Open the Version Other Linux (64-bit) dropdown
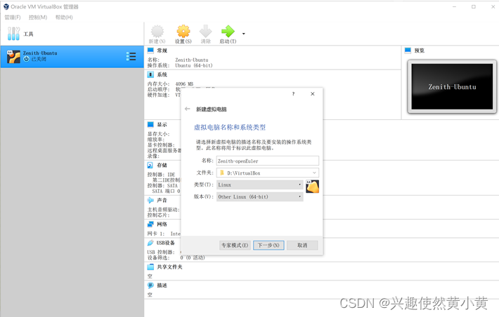The image size is (499, 317). 259,196
